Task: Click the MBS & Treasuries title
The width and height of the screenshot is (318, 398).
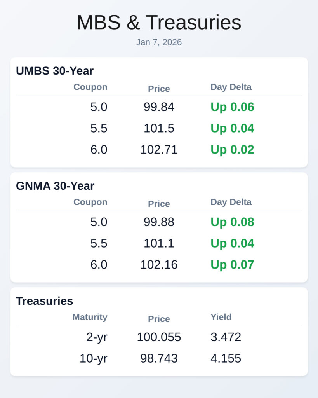Action: coord(159,23)
